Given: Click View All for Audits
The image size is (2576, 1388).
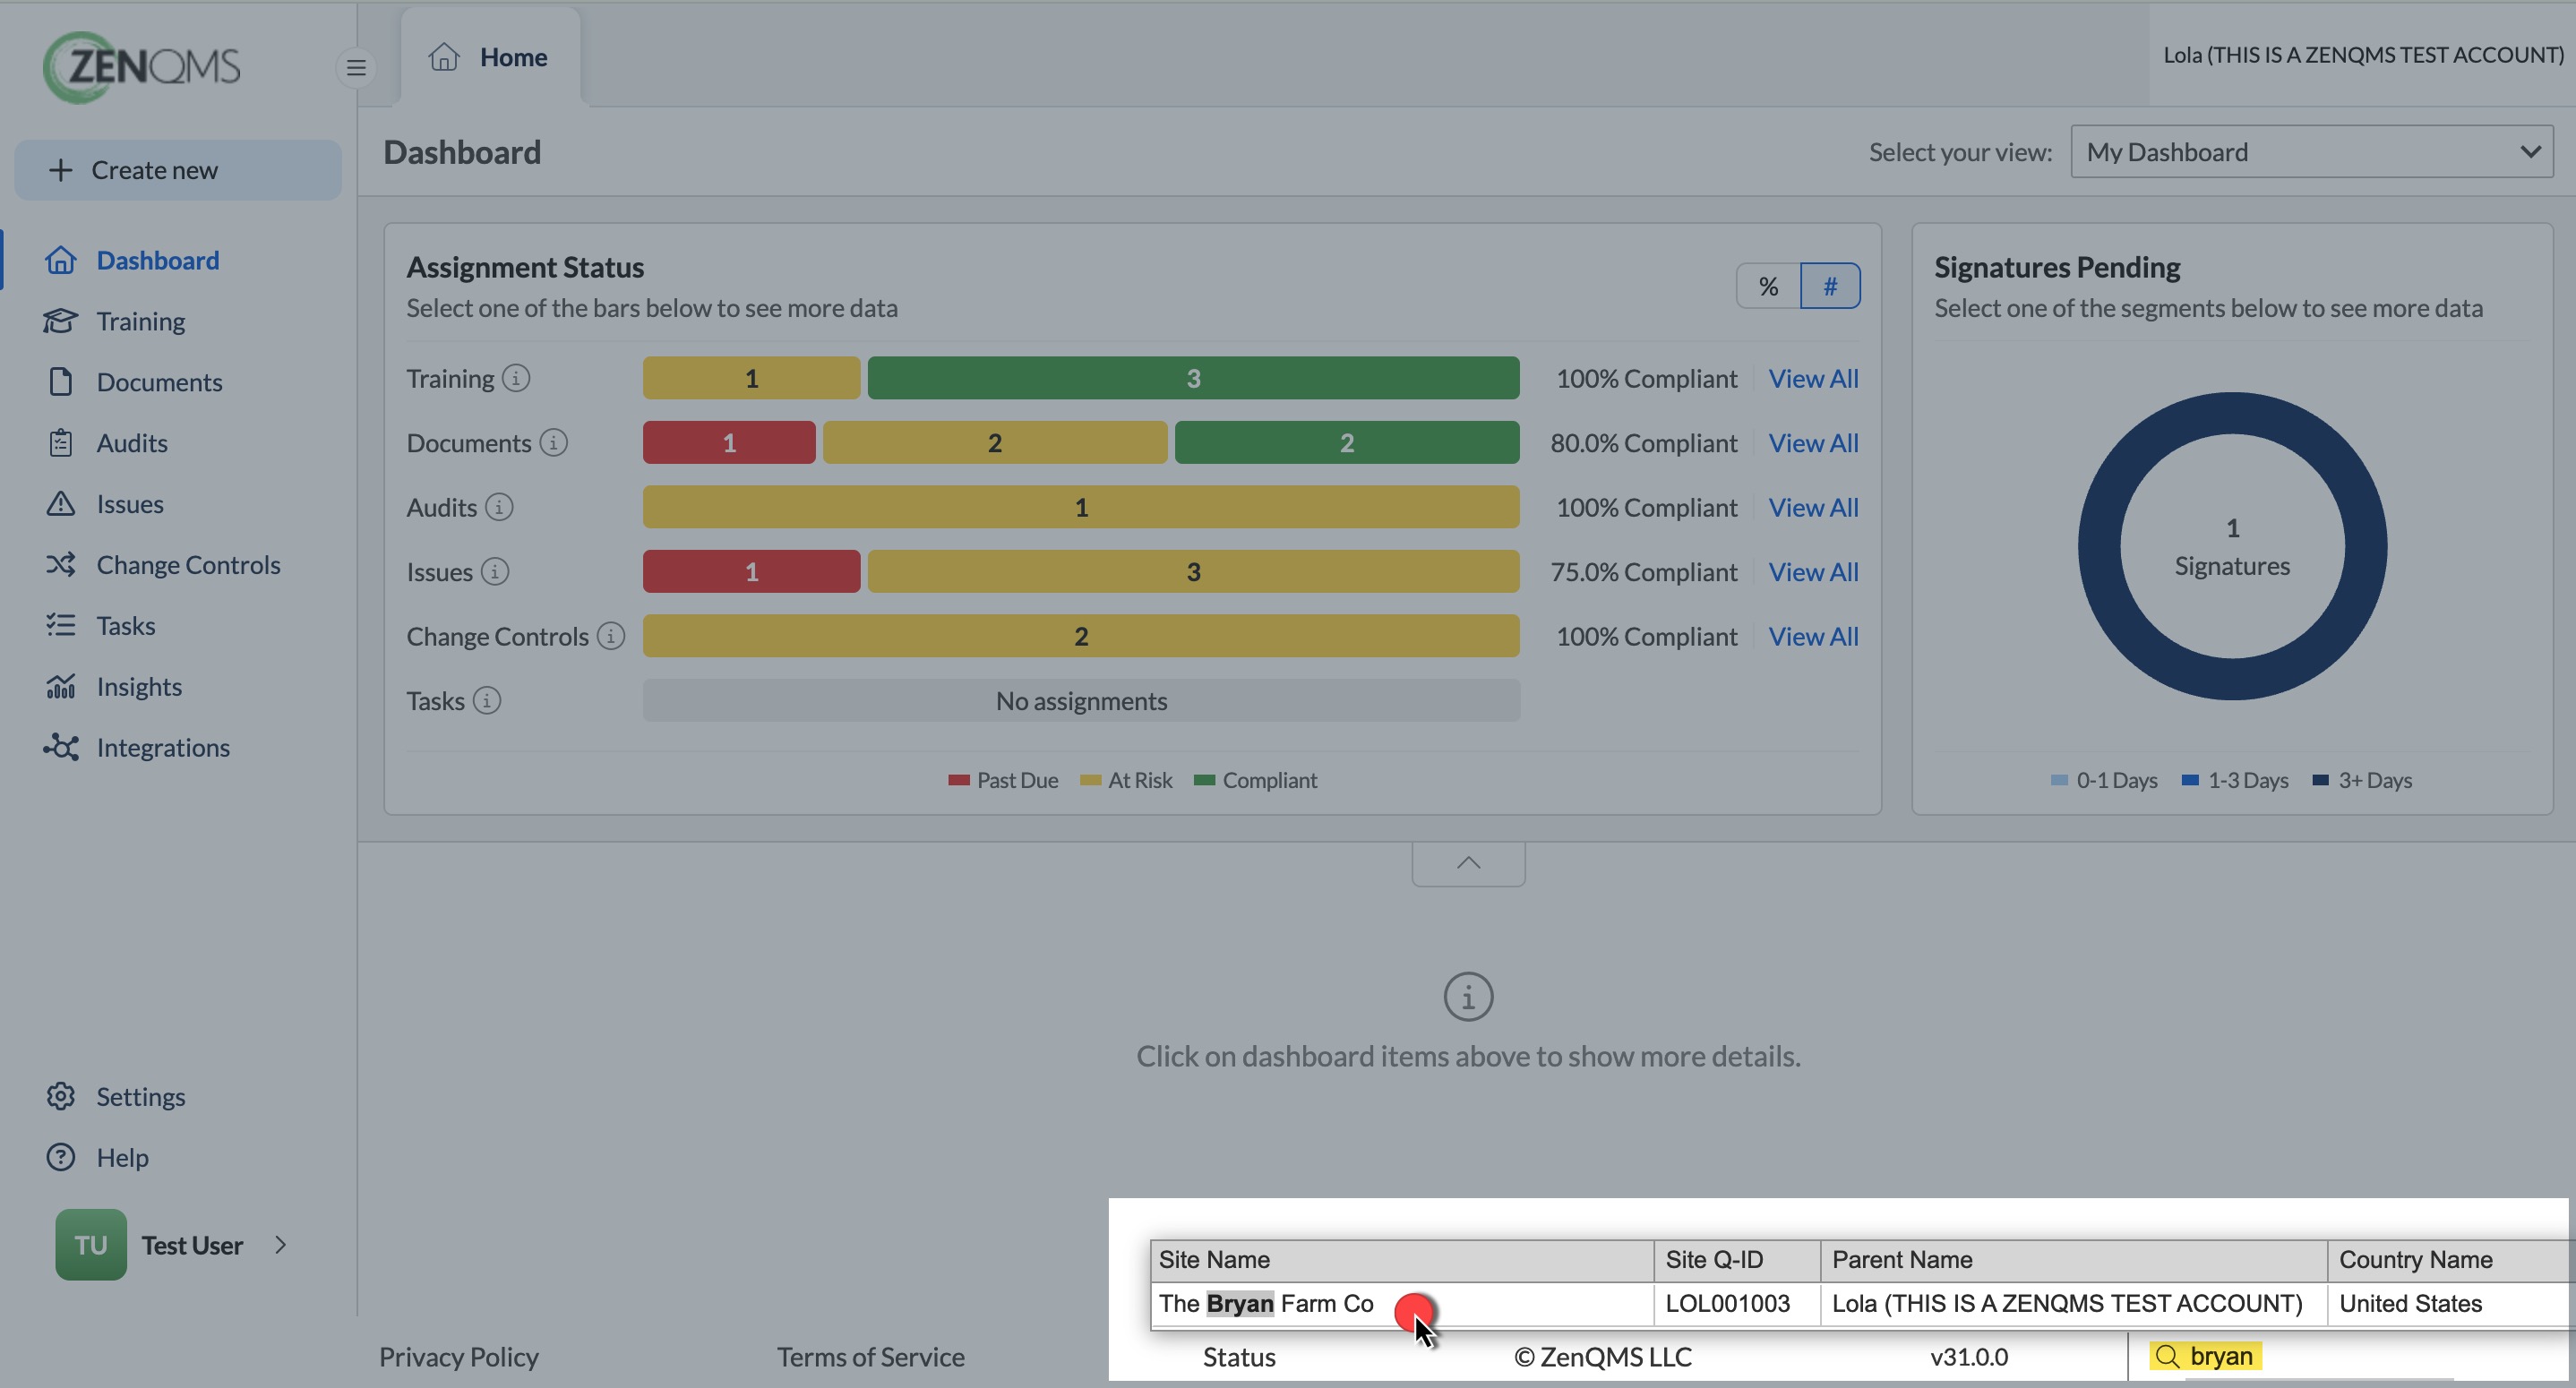Looking at the screenshot, I should click(1813, 507).
